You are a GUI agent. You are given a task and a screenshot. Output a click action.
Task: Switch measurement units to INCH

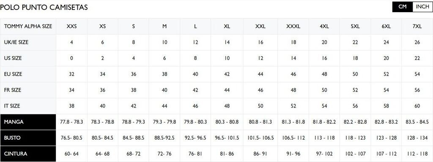tap(422, 7)
